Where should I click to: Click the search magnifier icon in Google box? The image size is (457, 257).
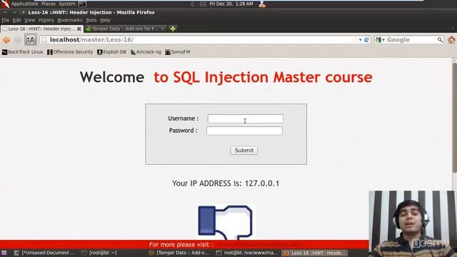tap(440, 40)
